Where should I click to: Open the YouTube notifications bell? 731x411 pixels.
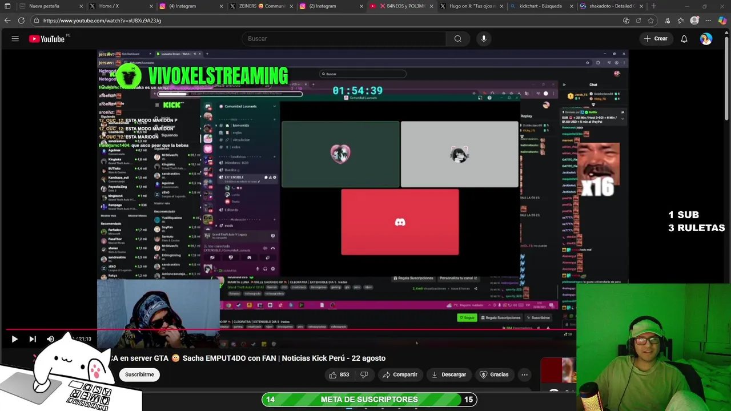click(684, 39)
